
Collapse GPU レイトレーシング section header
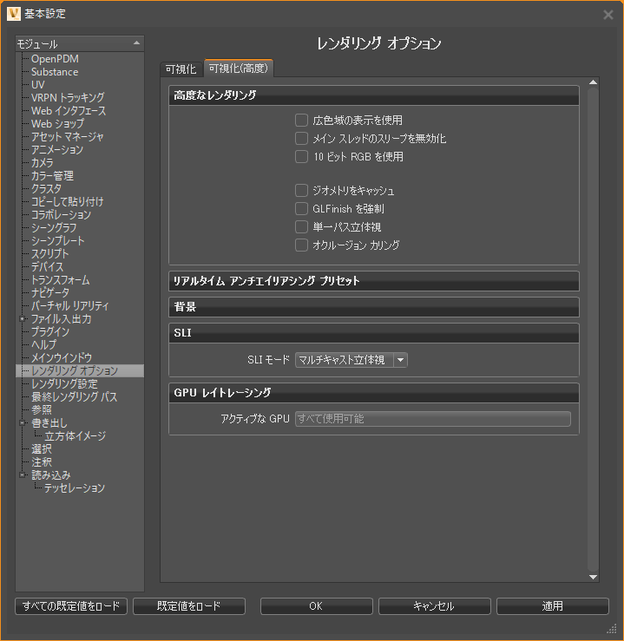click(x=374, y=392)
